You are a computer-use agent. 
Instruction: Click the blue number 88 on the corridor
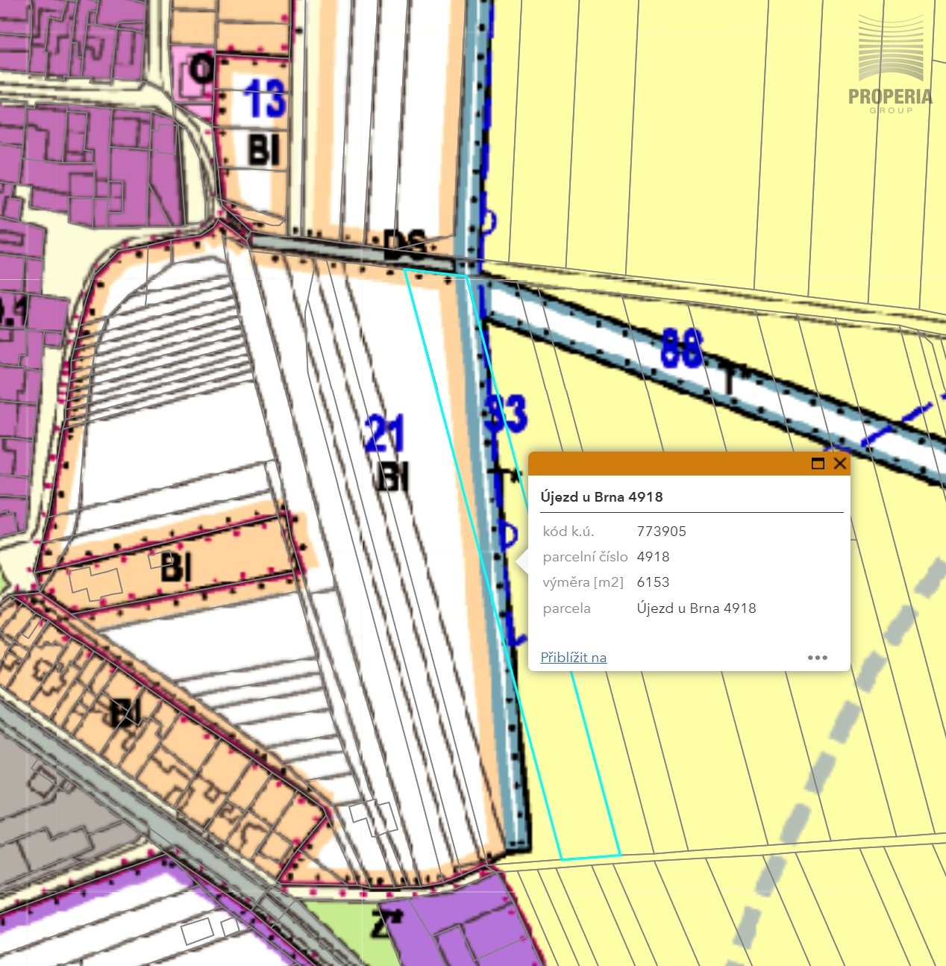[x=681, y=349]
